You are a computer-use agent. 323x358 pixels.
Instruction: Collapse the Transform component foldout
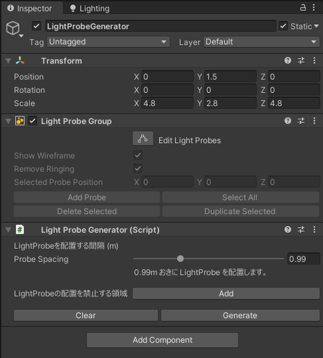coord(9,61)
